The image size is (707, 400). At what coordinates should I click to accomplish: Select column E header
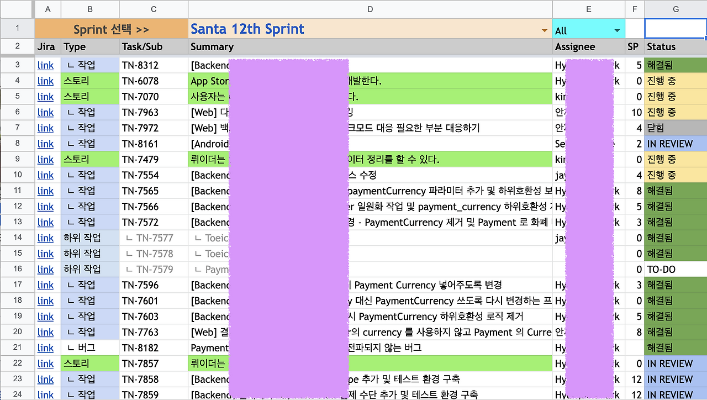coord(589,9)
